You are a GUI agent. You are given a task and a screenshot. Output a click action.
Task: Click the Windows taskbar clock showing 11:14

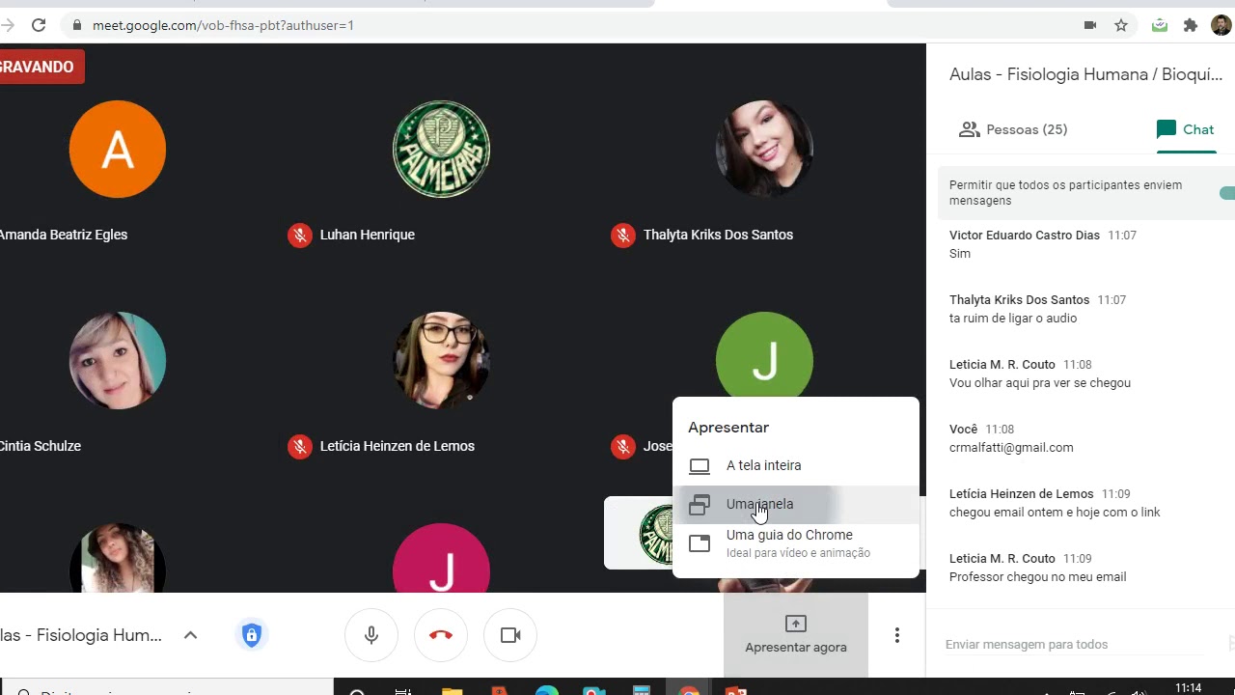(1189, 688)
